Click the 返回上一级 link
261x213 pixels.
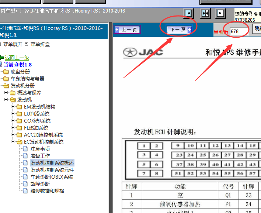(17, 58)
